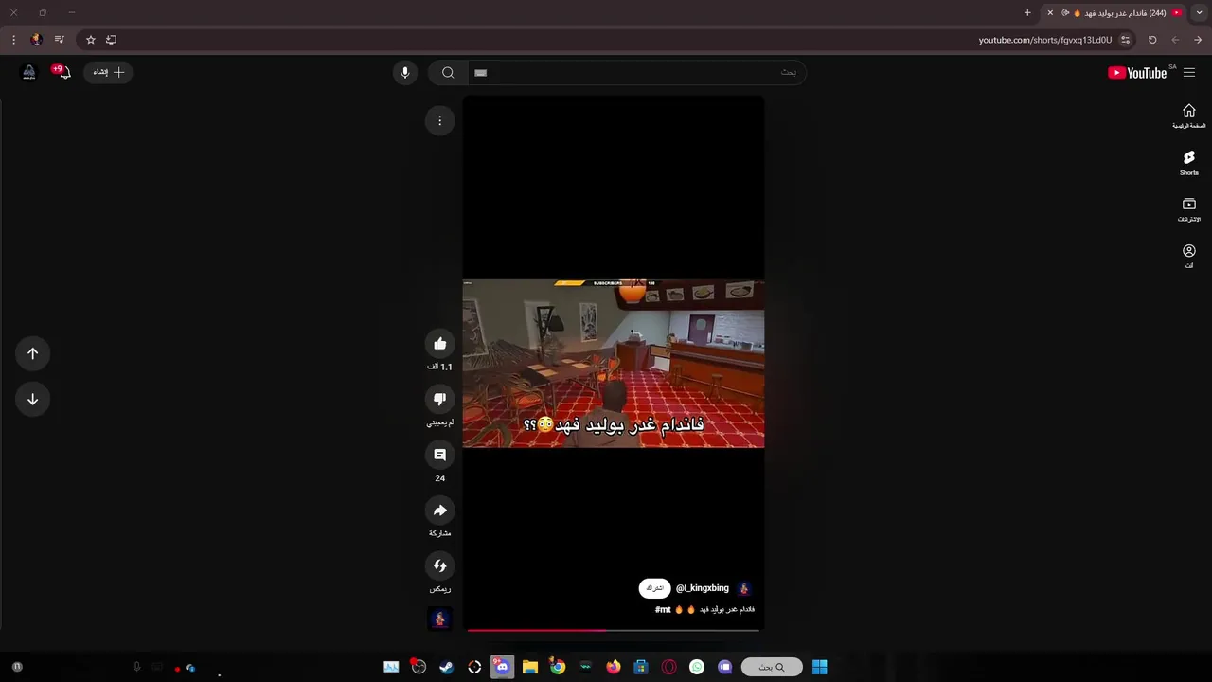Open the browser three-dot menu
This screenshot has width=1212, height=682.
(x=13, y=40)
